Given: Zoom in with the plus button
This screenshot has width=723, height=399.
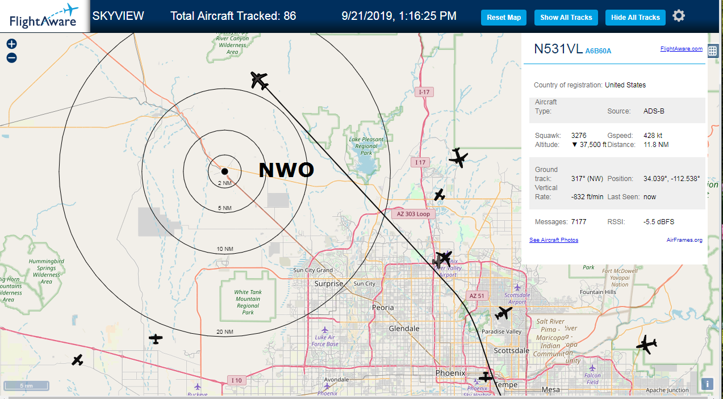Looking at the screenshot, I should [x=11, y=44].
